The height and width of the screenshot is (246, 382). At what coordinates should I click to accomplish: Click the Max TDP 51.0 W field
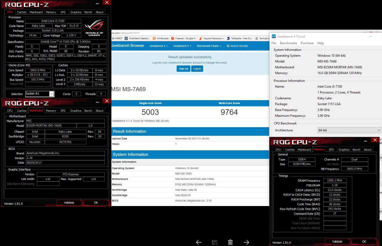coord(74,26)
